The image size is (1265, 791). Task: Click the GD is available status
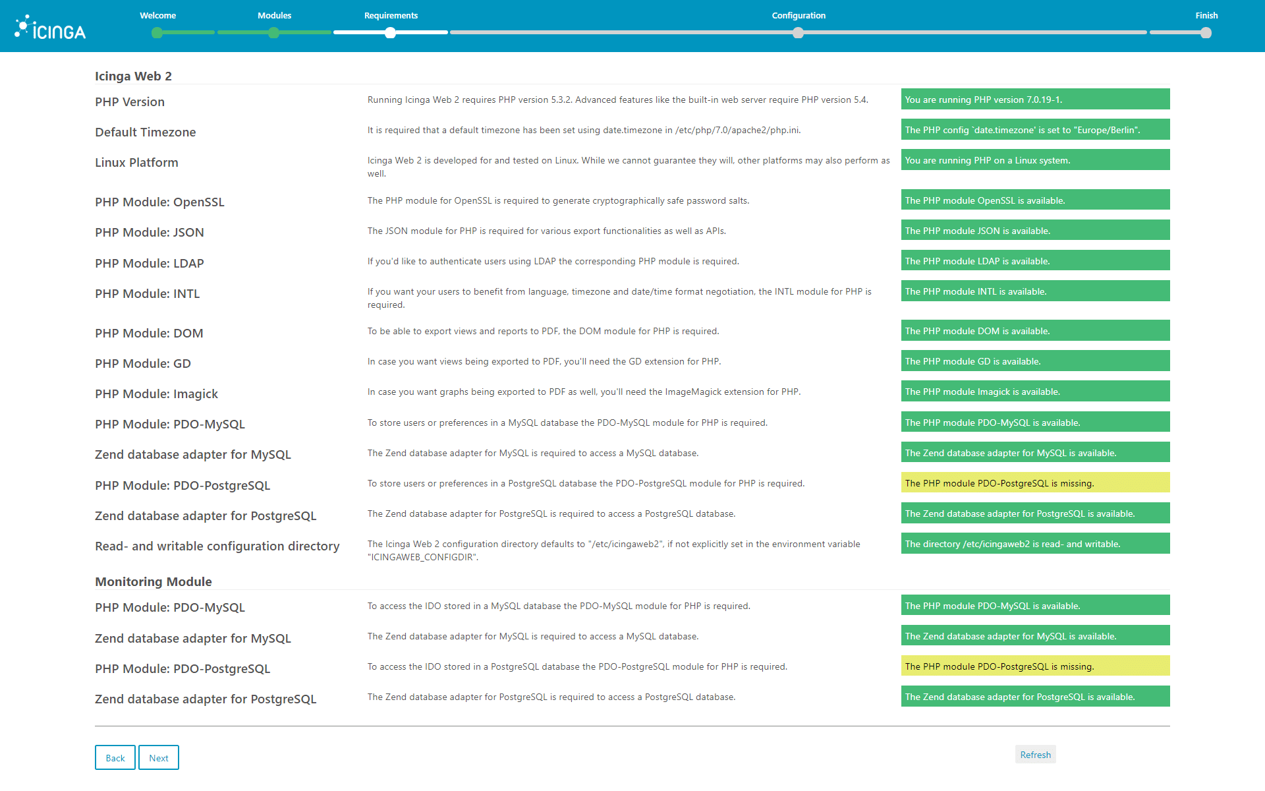click(1035, 361)
